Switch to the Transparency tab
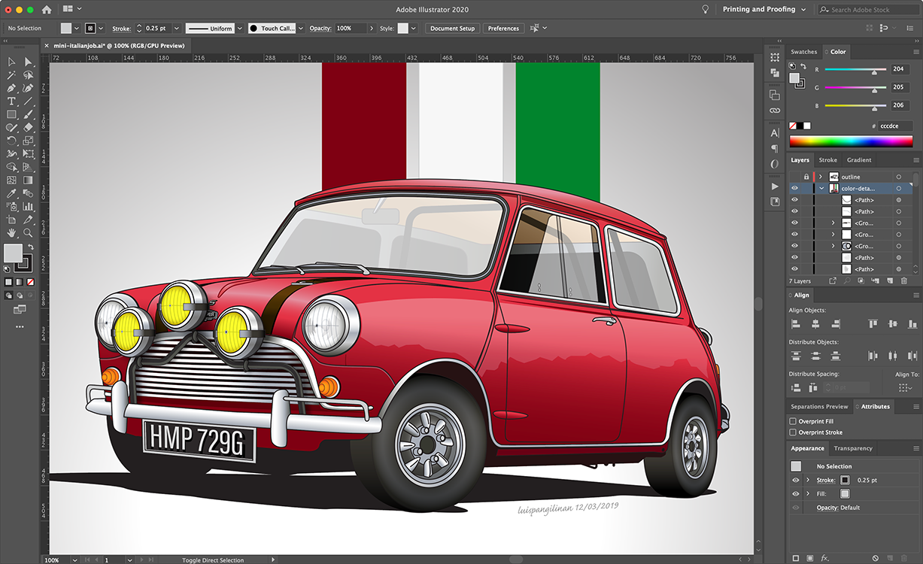The height and width of the screenshot is (564, 923). click(853, 448)
